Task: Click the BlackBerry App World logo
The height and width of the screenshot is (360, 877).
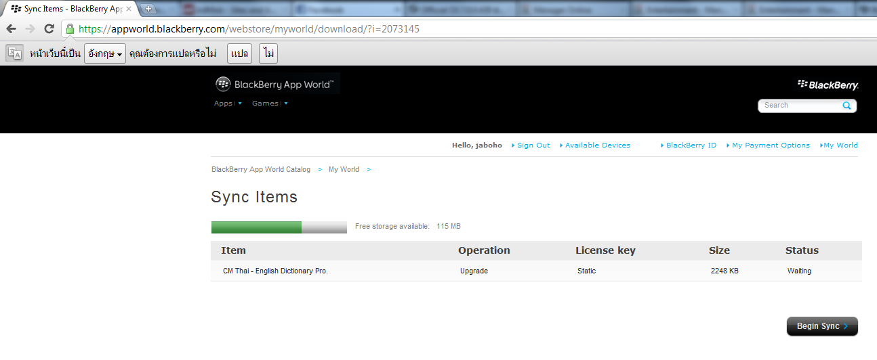Action: 275,84
